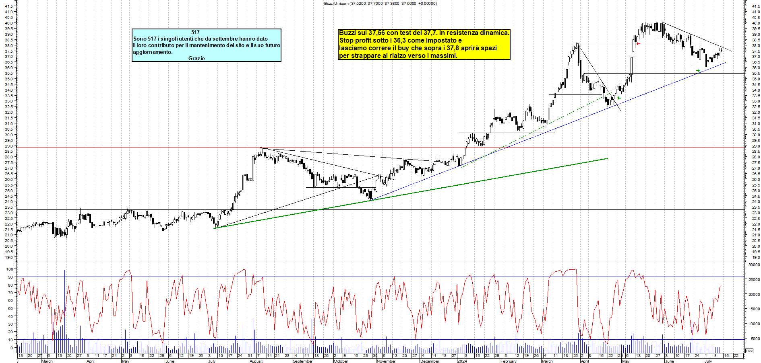Click the 22.5 label on right price axis
Image resolution: width=761 pixels, height=363 pixels.
pyautogui.click(x=756, y=218)
